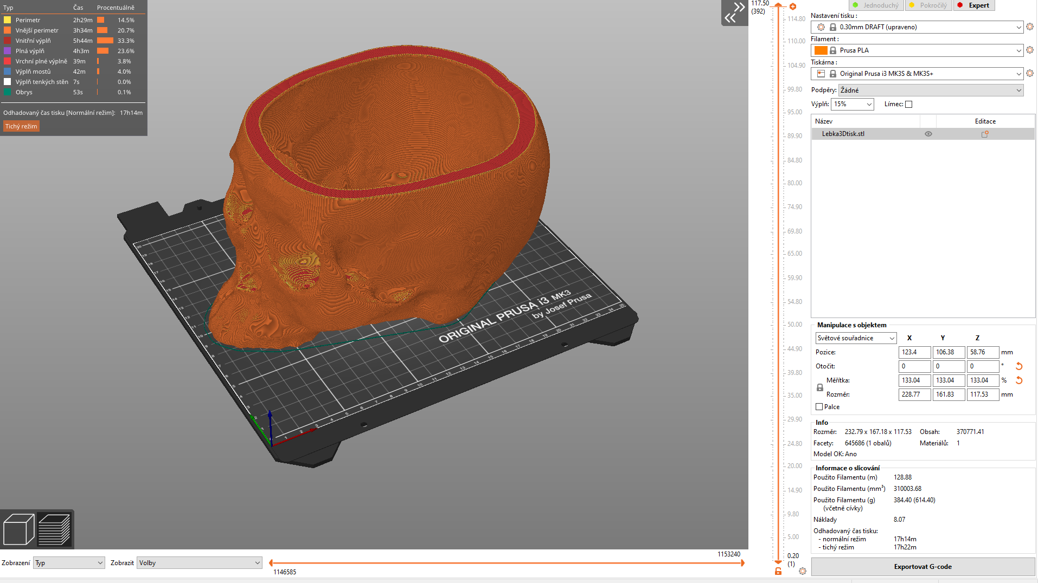The height and width of the screenshot is (583, 1038).
Task: Click the Vnitřní výplň legend entry
Action: click(33, 41)
